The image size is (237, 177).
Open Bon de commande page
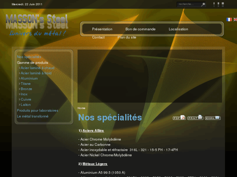(141, 29)
